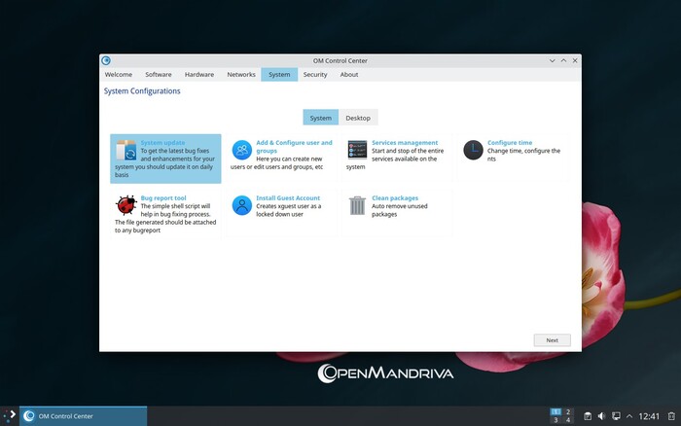Open the Security tab

[315, 74]
